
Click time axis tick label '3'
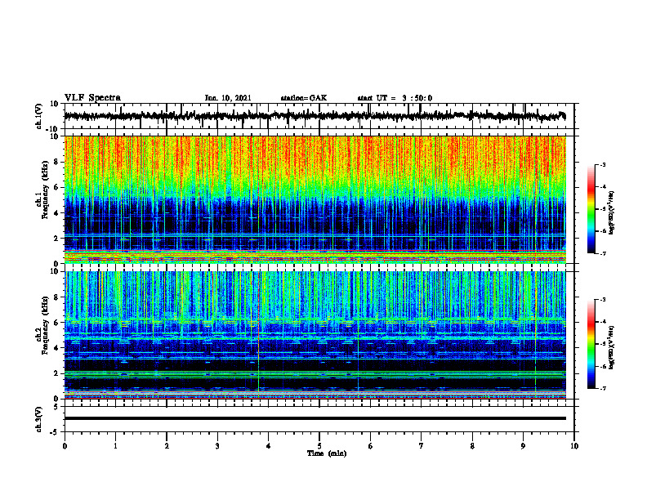pos(217,446)
